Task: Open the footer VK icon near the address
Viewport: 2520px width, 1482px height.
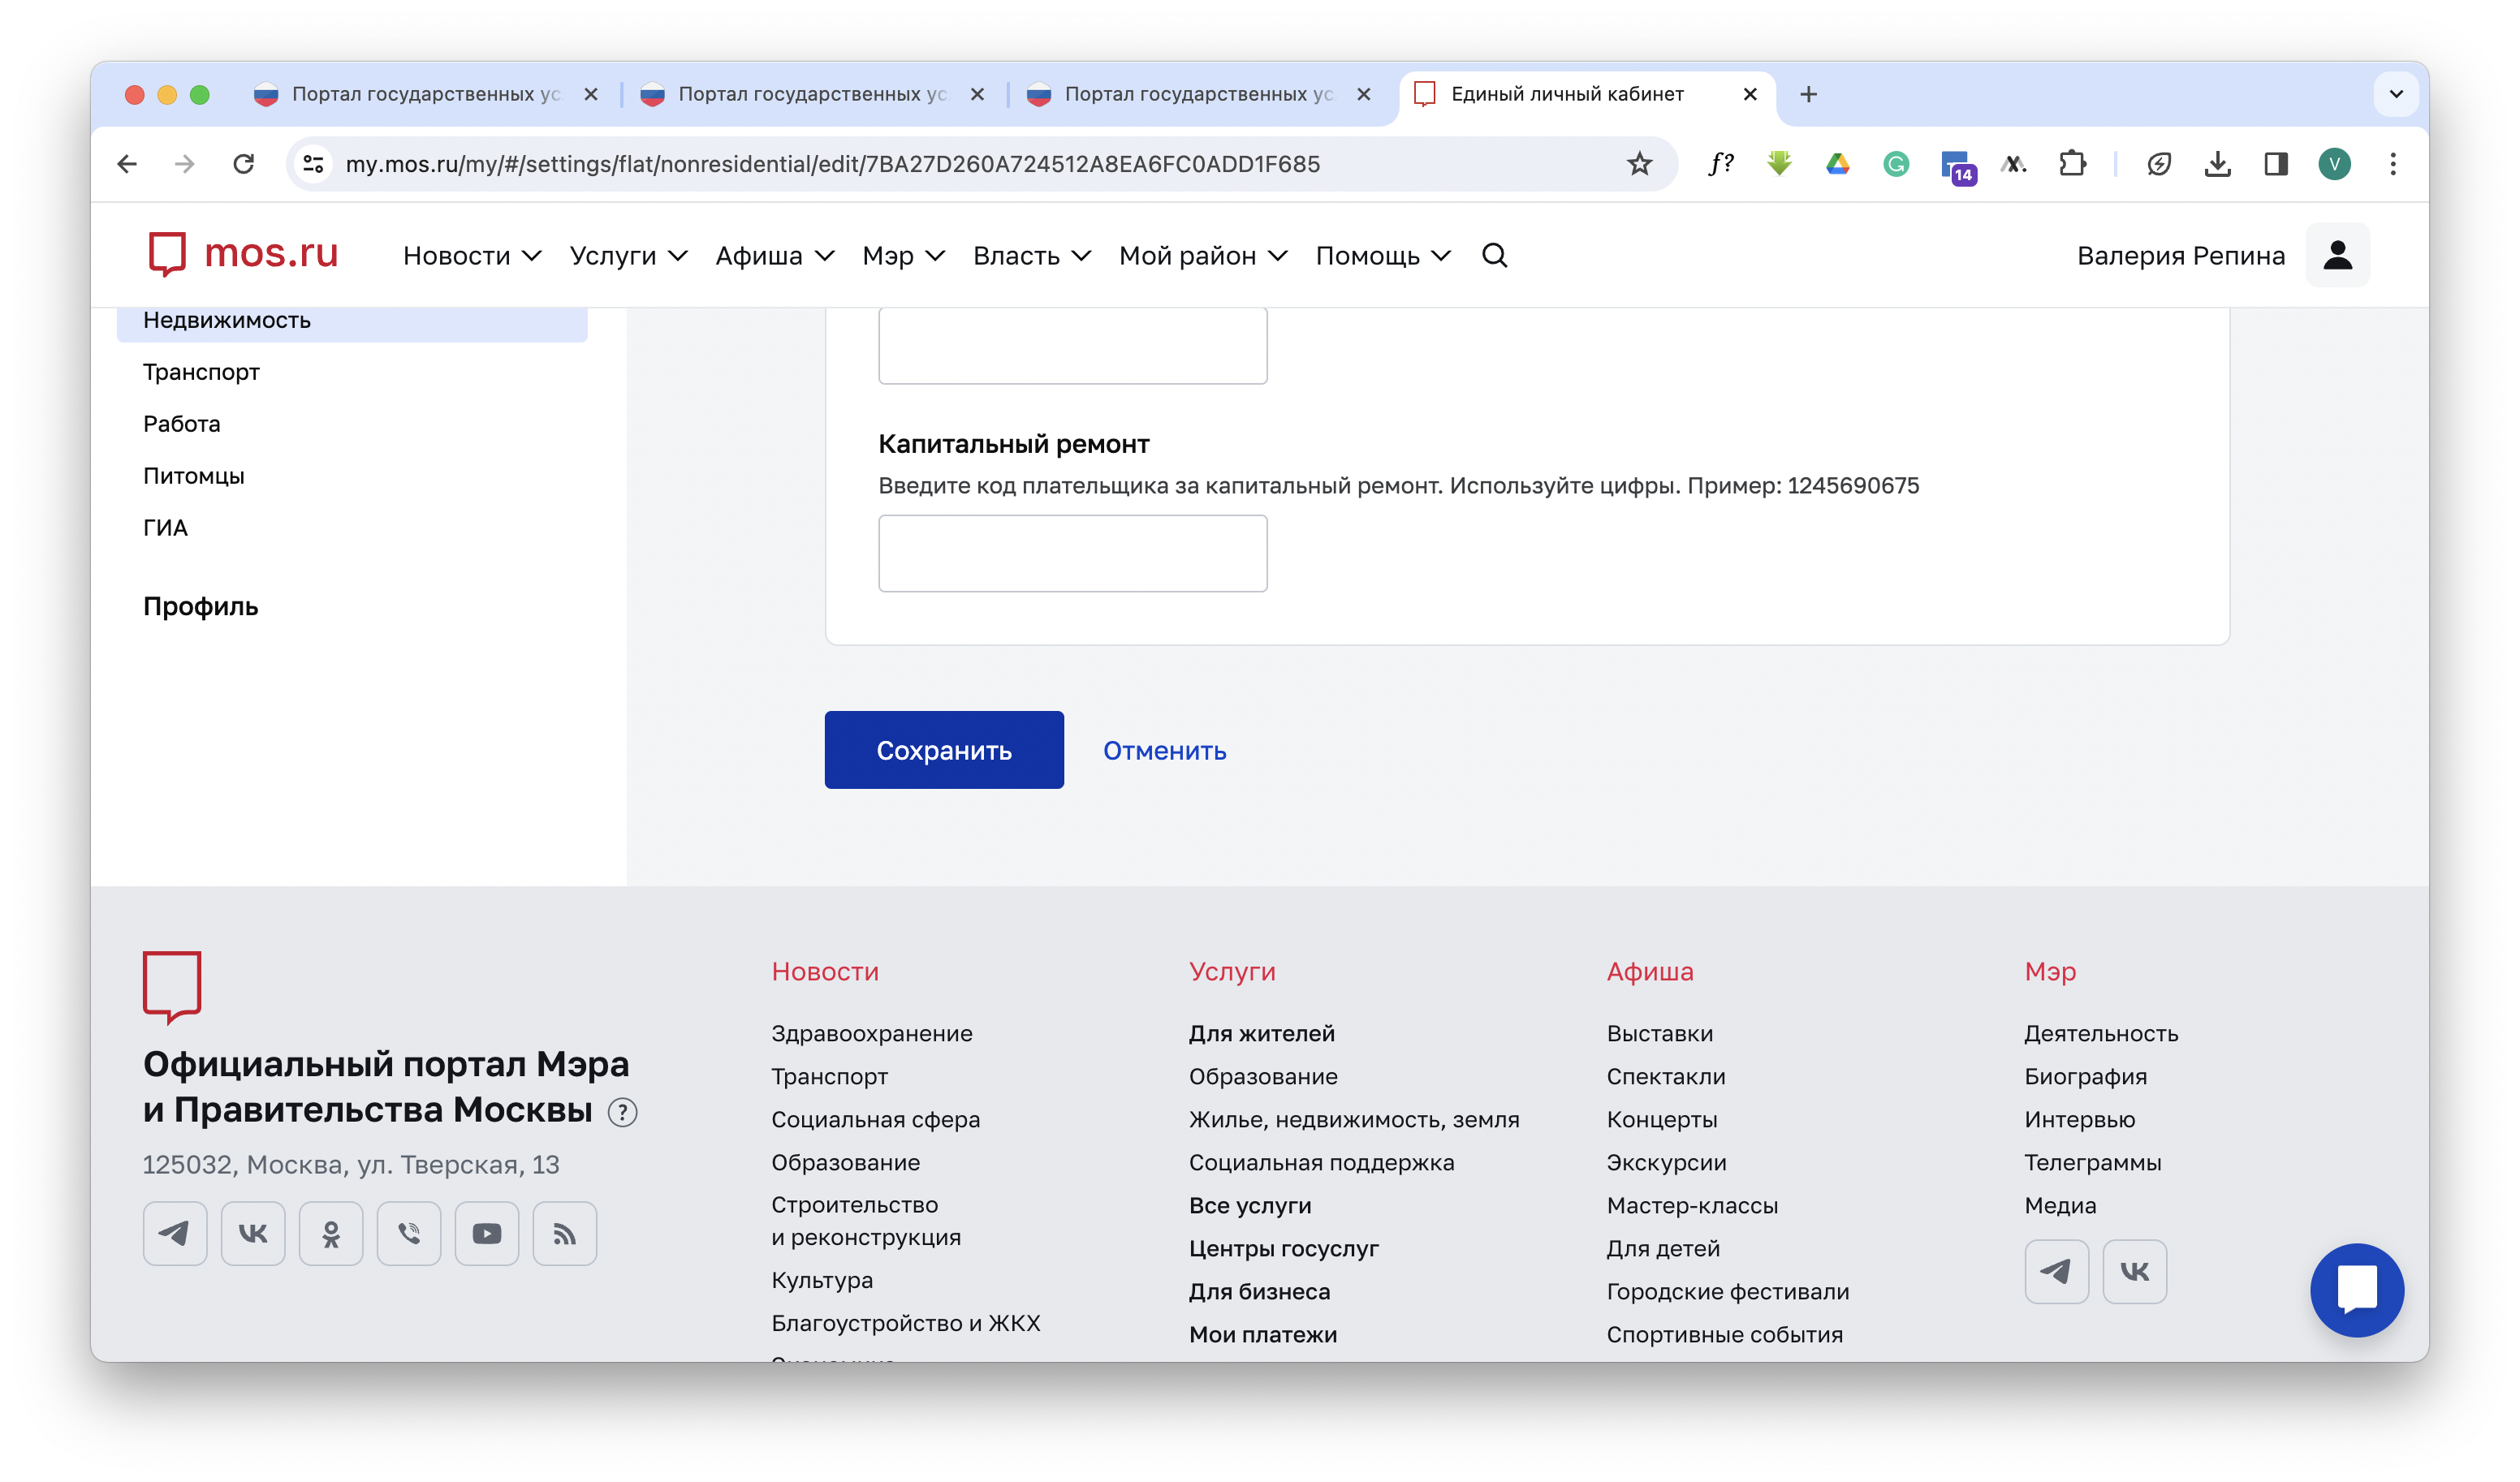Action: (253, 1233)
